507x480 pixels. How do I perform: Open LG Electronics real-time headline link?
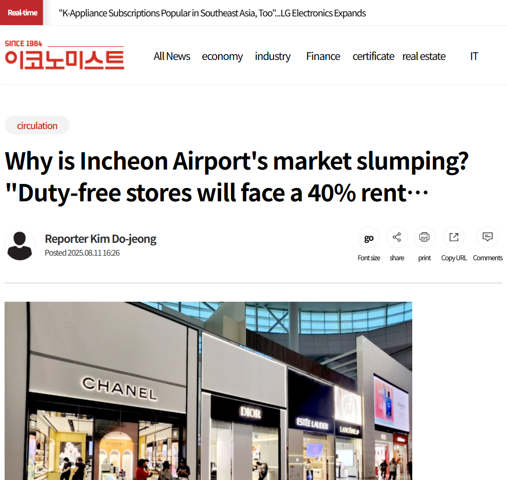(212, 13)
